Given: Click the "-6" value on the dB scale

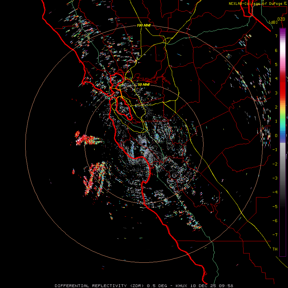Looking at the screenshot, I should 275,221.
